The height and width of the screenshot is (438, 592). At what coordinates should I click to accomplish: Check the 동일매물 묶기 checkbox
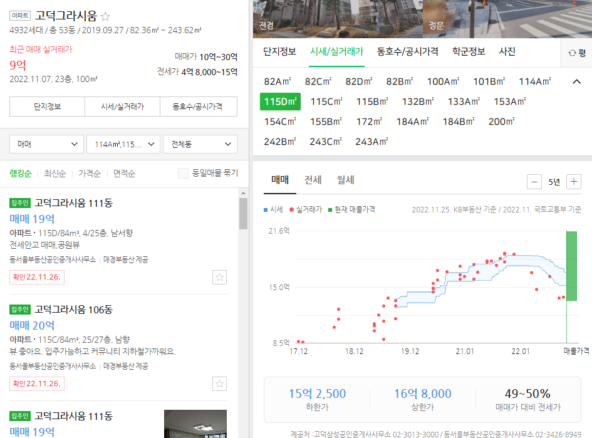click(x=183, y=174)
